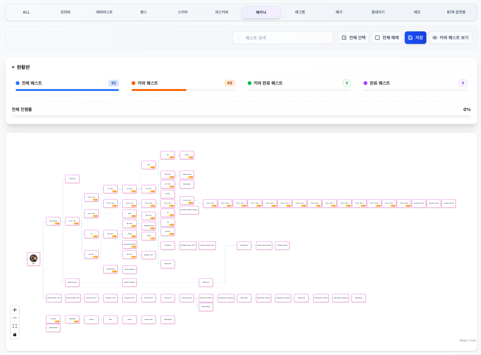
Task: Click the orange 카파 퀘스트 progress bar
Action: coord(183,90)
